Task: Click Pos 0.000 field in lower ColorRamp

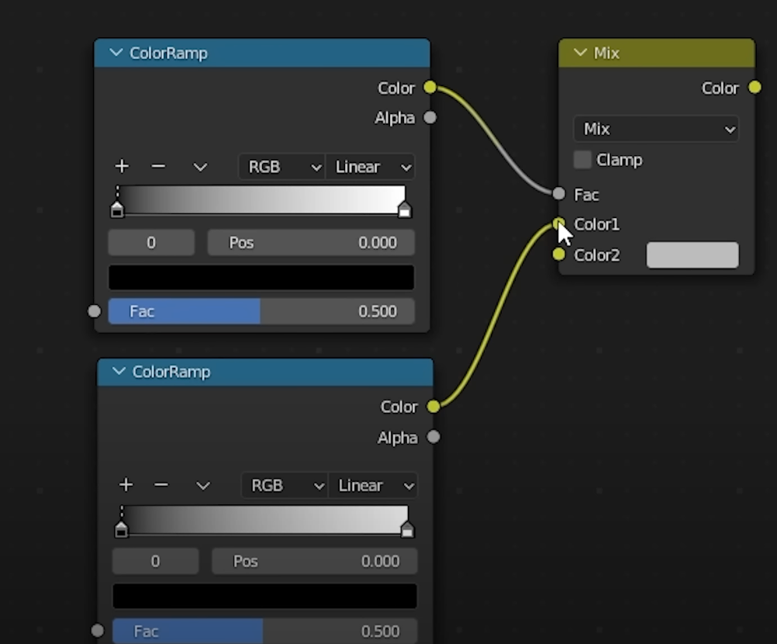Action: pos(315,561)
